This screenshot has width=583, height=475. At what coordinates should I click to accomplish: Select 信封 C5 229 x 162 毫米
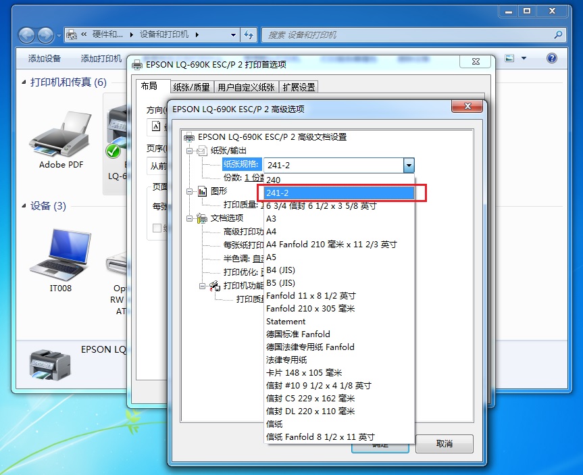click(339, 399)
